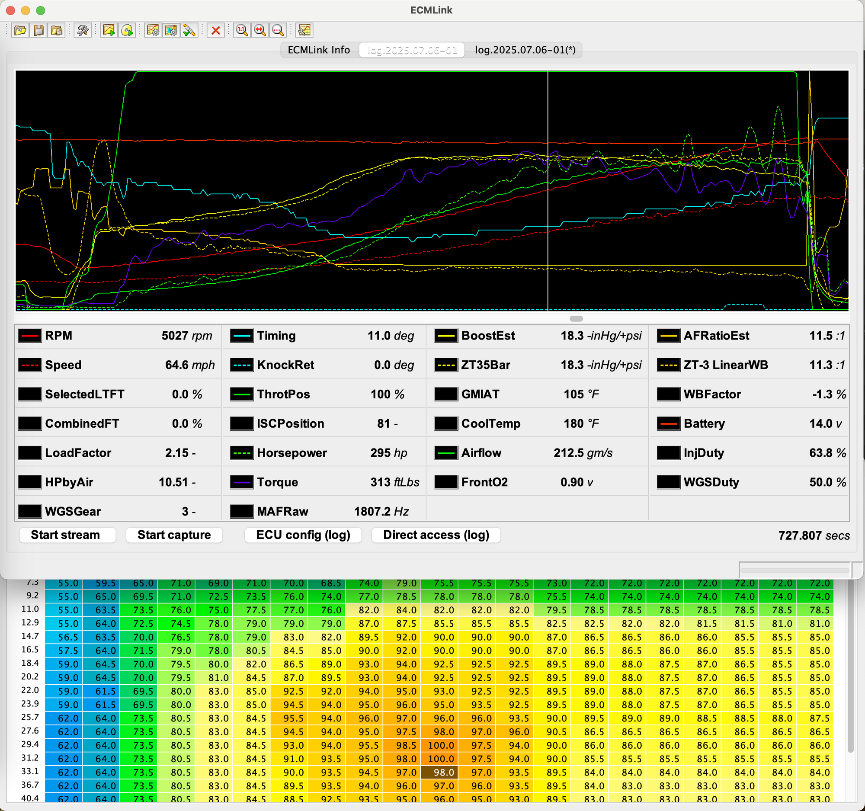Click the BoostEst yellow color swatch
Screen dimensions: 865x811
tap(446, 336)
